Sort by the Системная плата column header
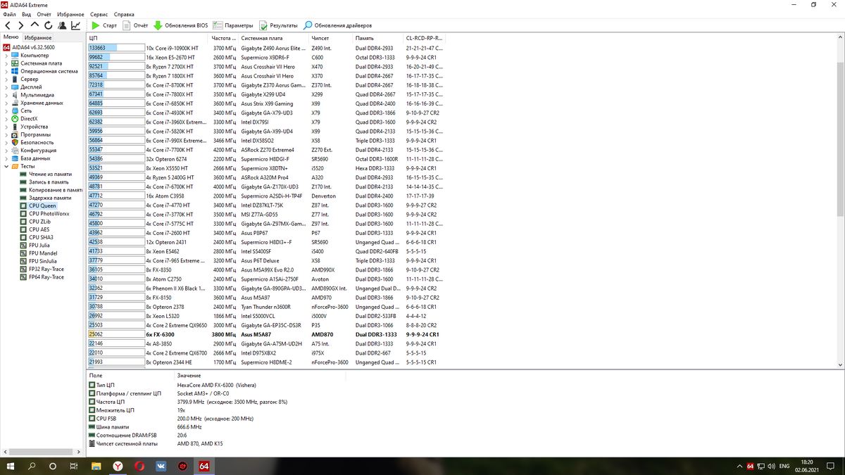 click(273, 38)
